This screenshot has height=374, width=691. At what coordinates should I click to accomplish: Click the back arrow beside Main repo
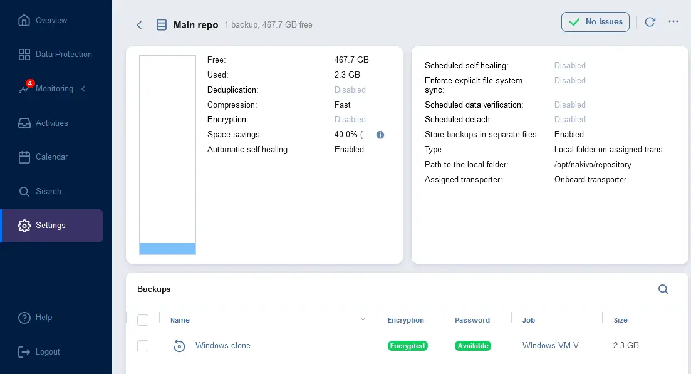(139, 25)
